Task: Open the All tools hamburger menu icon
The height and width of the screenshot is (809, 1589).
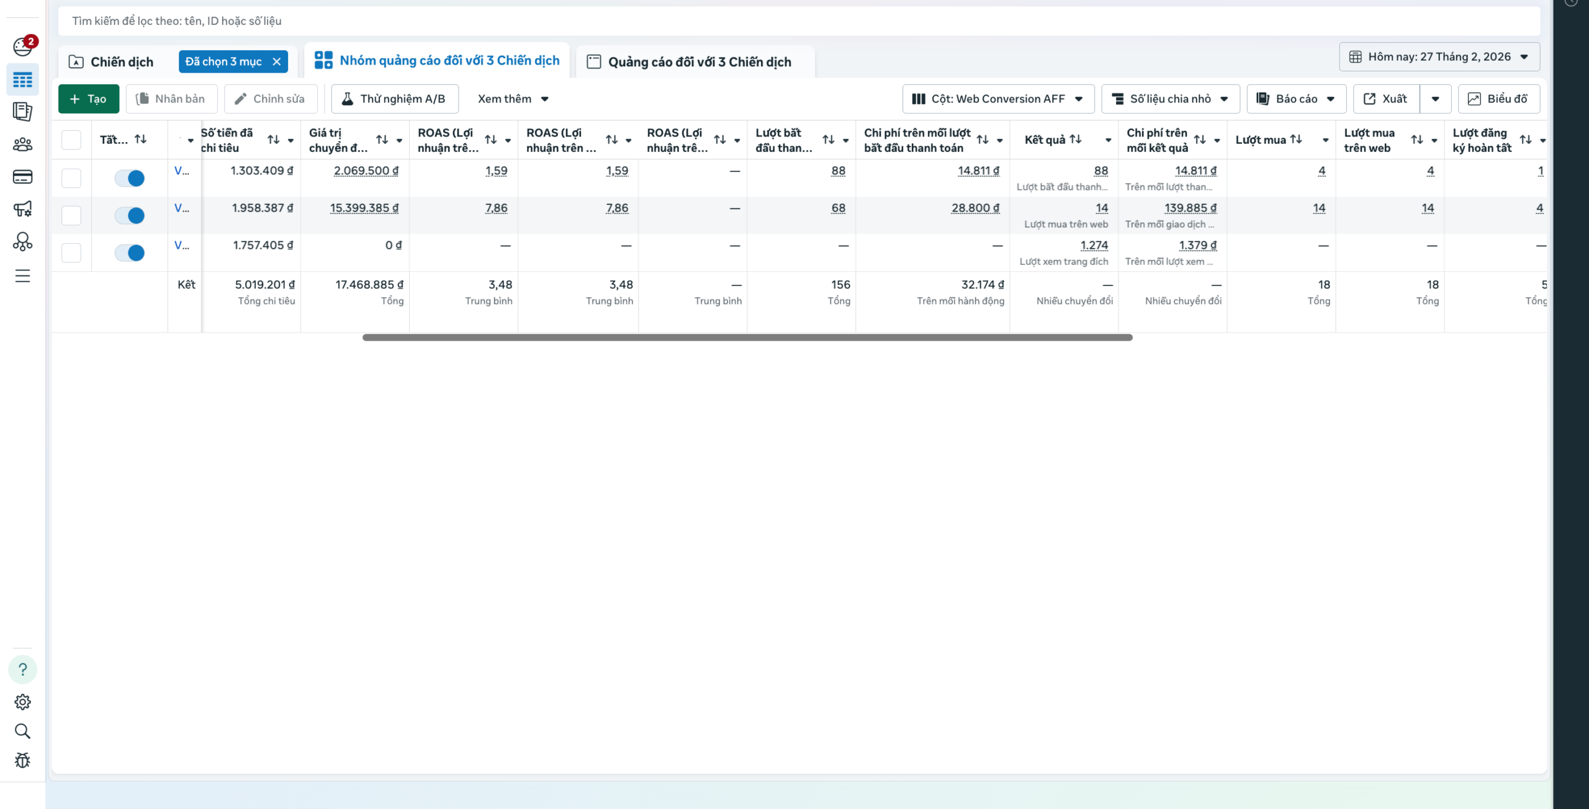Action: click(22, 275)
